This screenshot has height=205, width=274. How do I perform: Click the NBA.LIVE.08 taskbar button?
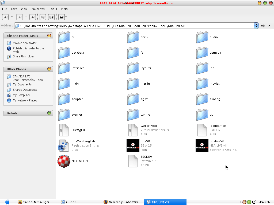click(x=165, y=202)
